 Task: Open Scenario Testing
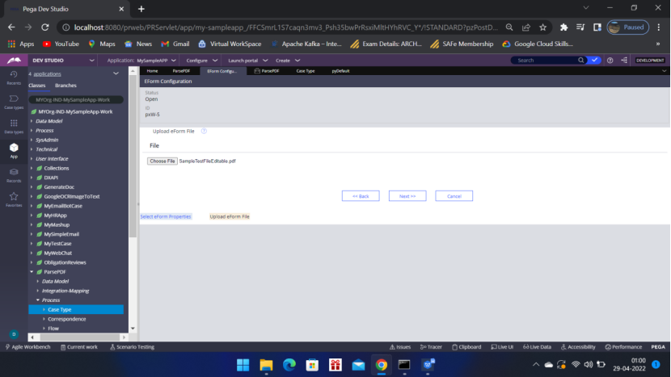pos(132,346)
